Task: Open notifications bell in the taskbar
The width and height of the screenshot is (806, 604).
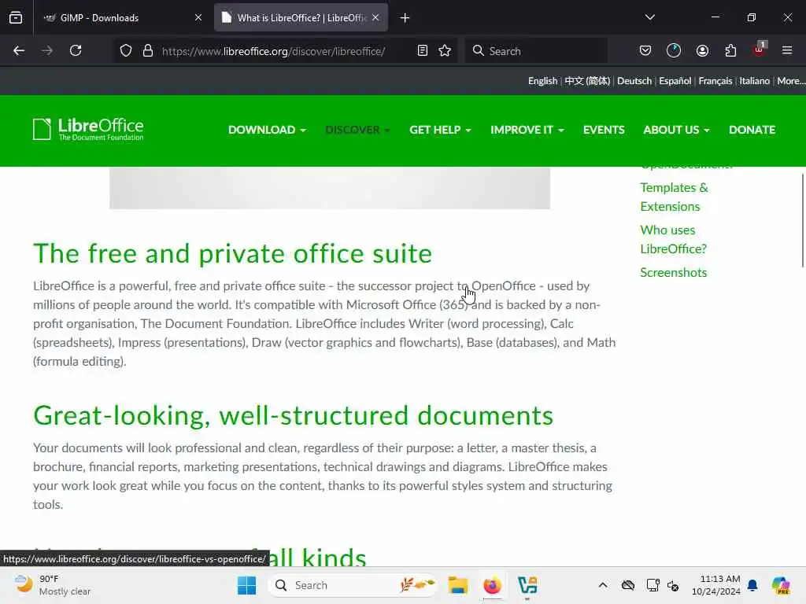Action: (x=752, y=585)
